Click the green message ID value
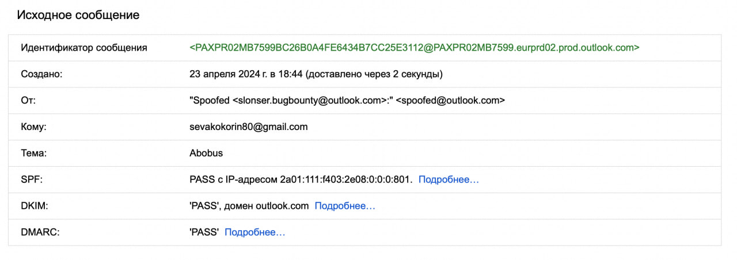Screen dimensions: 737x260 coord(414,47)
